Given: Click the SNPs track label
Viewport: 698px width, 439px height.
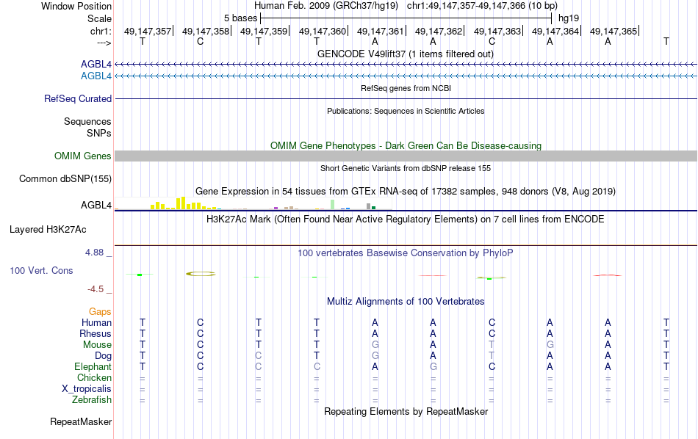Looking at the screenshot, I should 99,133.
